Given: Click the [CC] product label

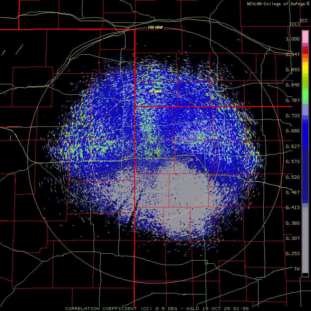Looking at the screenshot, I should click(295, 24).
